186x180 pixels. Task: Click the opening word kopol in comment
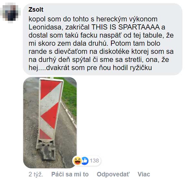click(x=37, y=19)
